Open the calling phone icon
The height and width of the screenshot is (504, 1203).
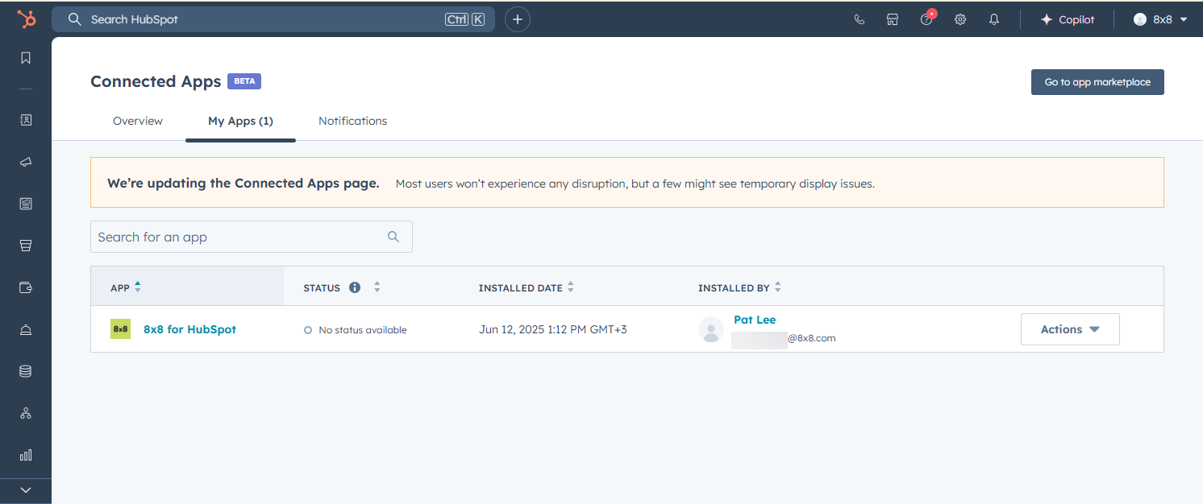coord(860,19)
